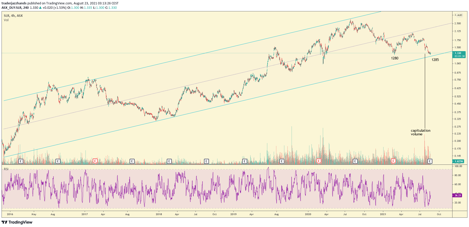Select the 'capitulation volume' text annotation
469x227 pixels.
[x=420, y=132]
